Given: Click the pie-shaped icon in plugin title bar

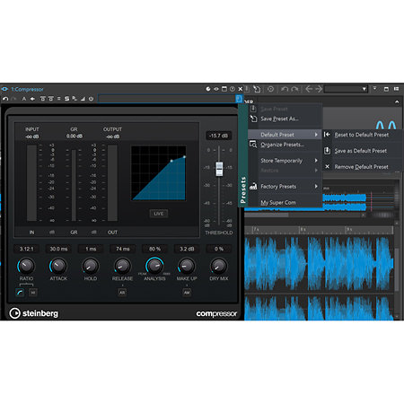Looking at the screenshot, I should coord(208,89).
